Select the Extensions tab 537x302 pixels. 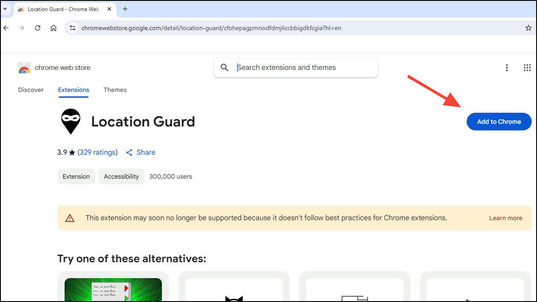point(73,90)
